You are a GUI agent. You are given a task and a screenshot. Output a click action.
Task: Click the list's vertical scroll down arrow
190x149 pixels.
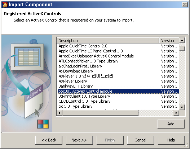point(182,107)
